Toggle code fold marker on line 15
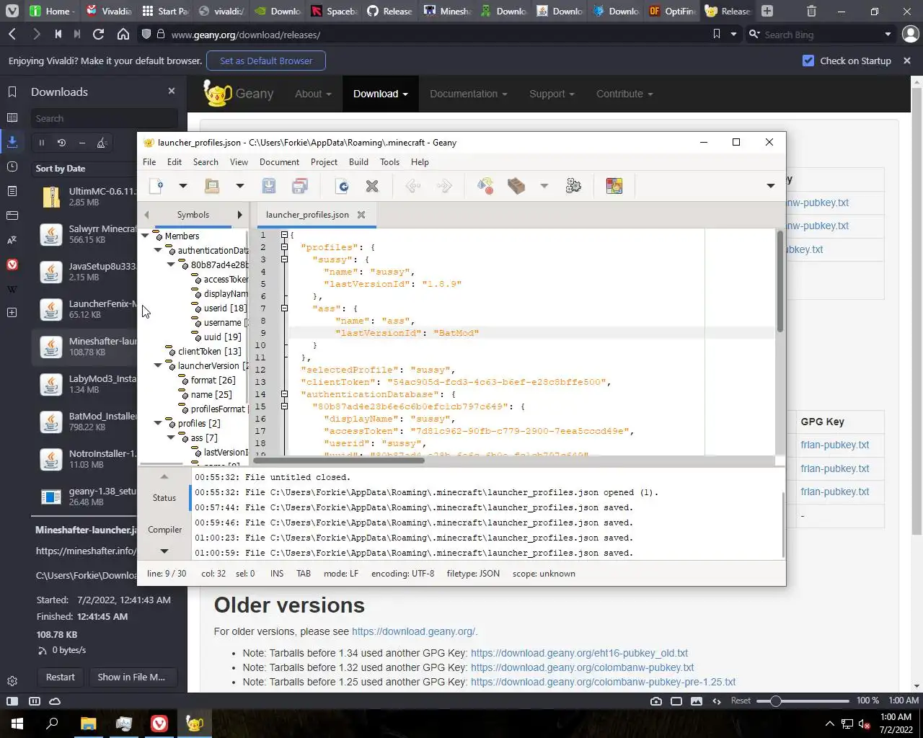 284,406
